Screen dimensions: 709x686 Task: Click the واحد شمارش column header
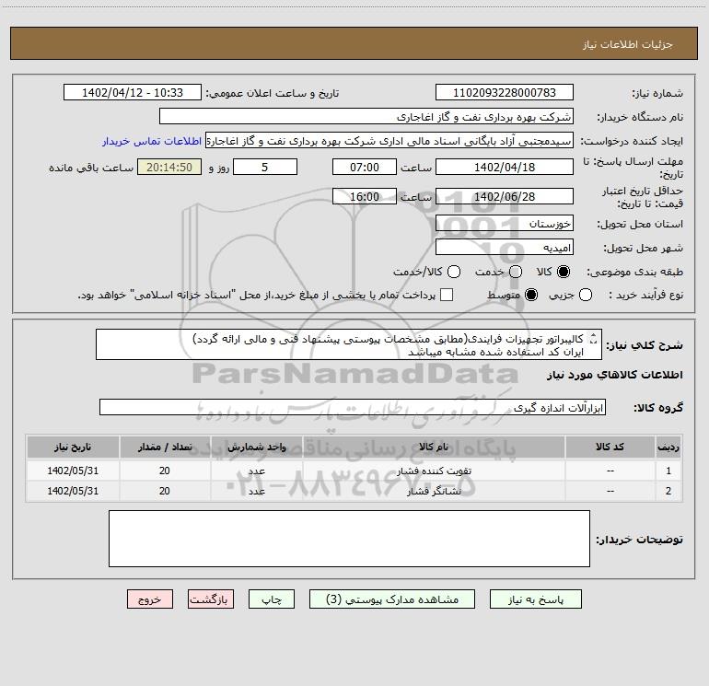tap(256, 447)
